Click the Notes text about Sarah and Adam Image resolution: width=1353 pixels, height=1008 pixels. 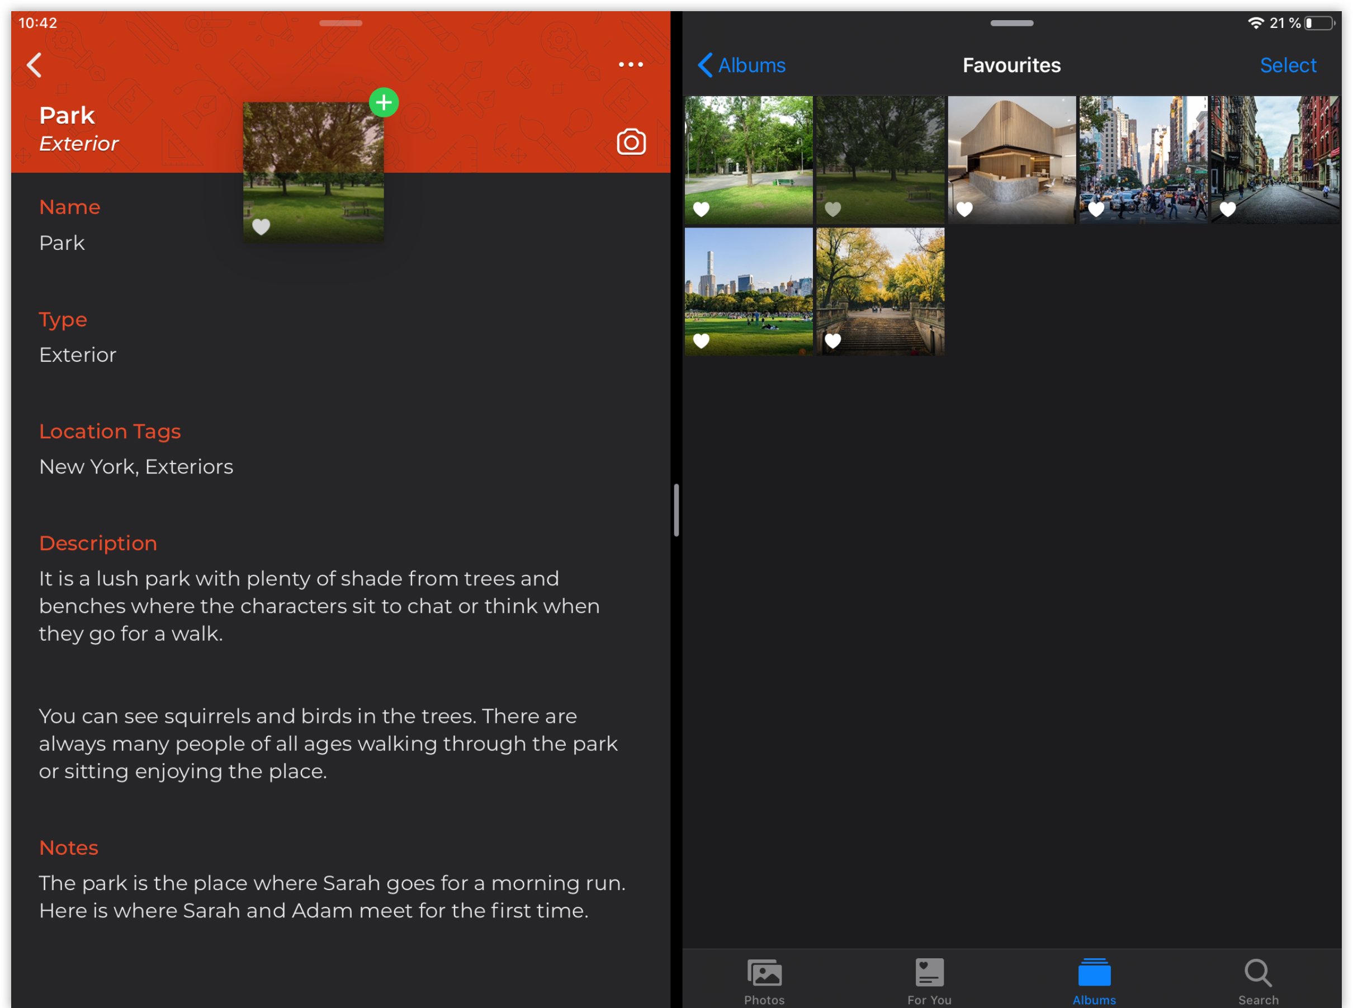click(x=332, y=897)
